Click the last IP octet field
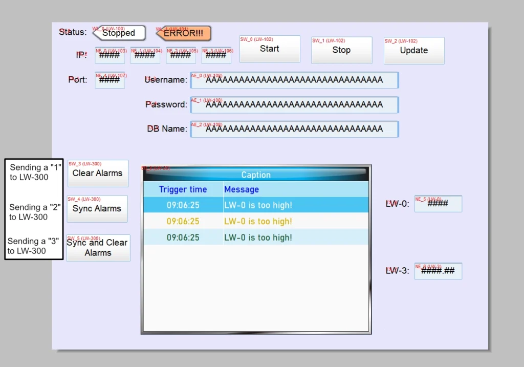This screenshot has width=524, height=367. point(216,55)
